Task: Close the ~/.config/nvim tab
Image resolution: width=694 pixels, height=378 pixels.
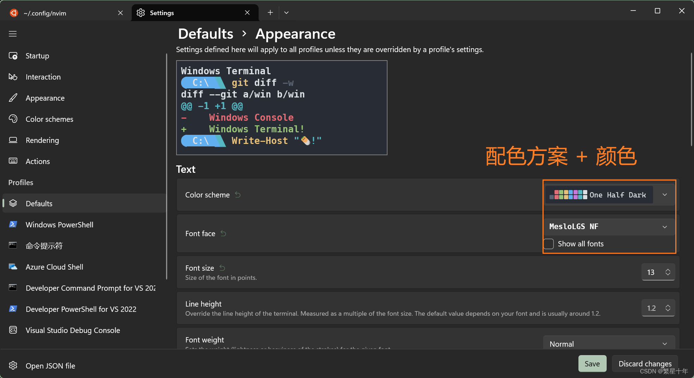Action: (x=120, y=13)
